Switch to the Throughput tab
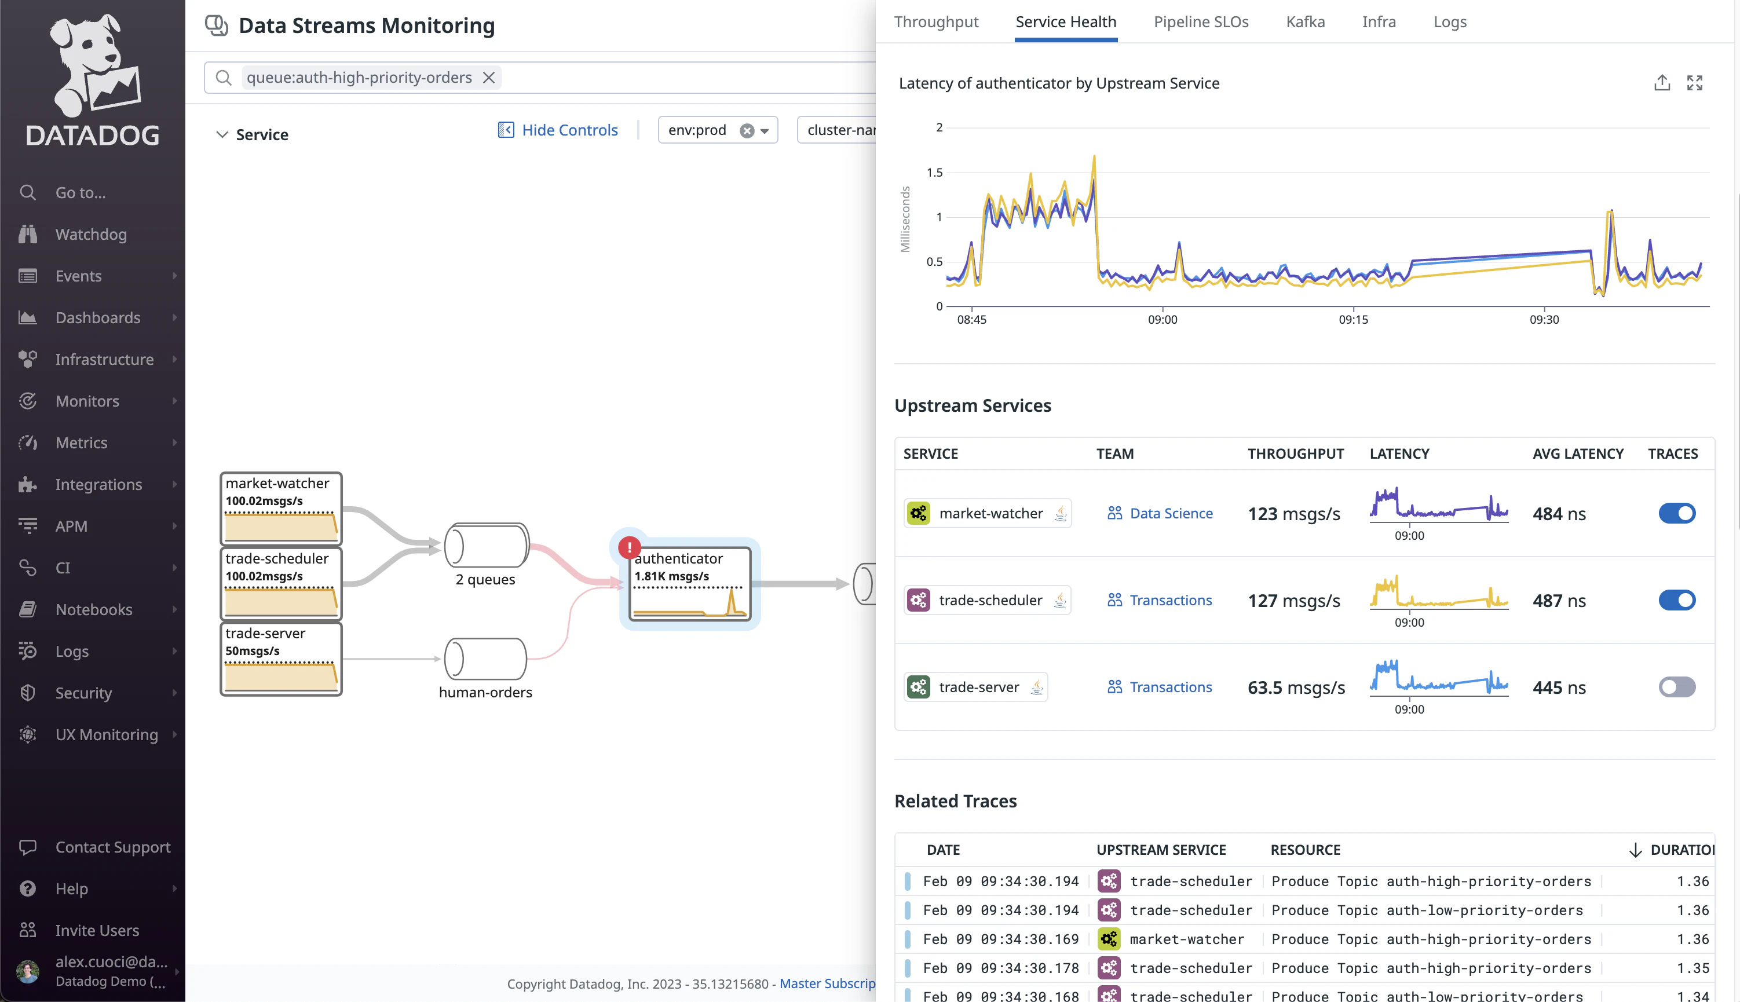 coord(937,21)
